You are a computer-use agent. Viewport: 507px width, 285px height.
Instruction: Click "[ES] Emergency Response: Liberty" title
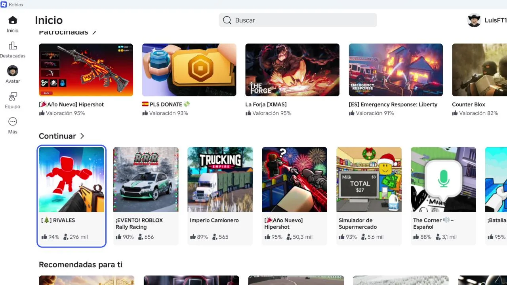point(393,104)
